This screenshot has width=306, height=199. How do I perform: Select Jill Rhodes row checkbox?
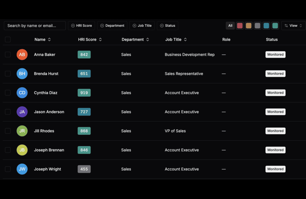point(8,131)
